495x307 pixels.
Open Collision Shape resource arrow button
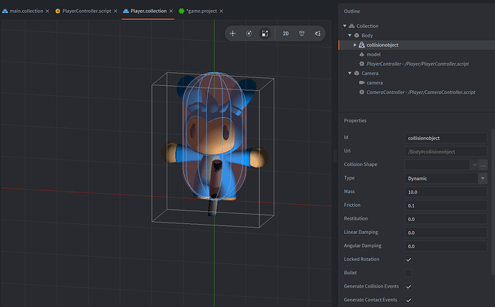pos(474,165)
